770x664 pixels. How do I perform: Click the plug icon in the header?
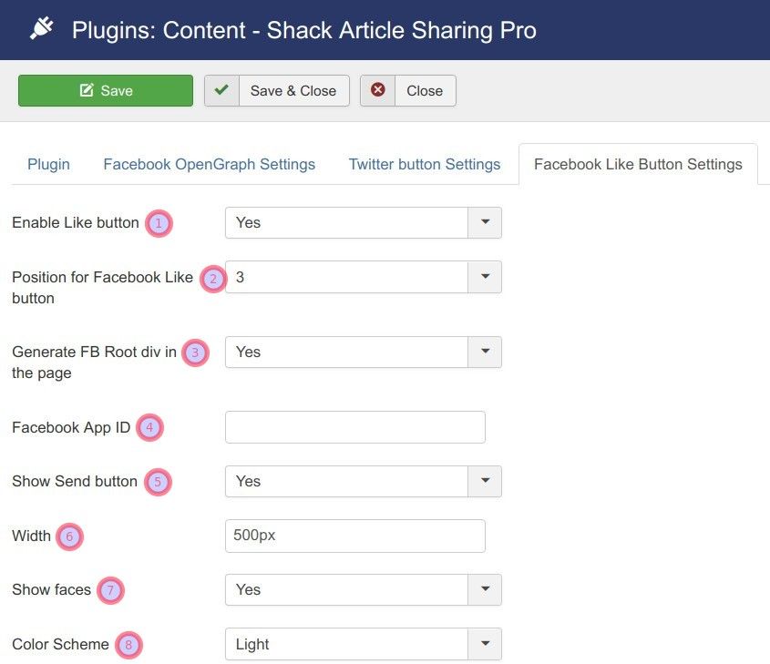click(42, 28)
